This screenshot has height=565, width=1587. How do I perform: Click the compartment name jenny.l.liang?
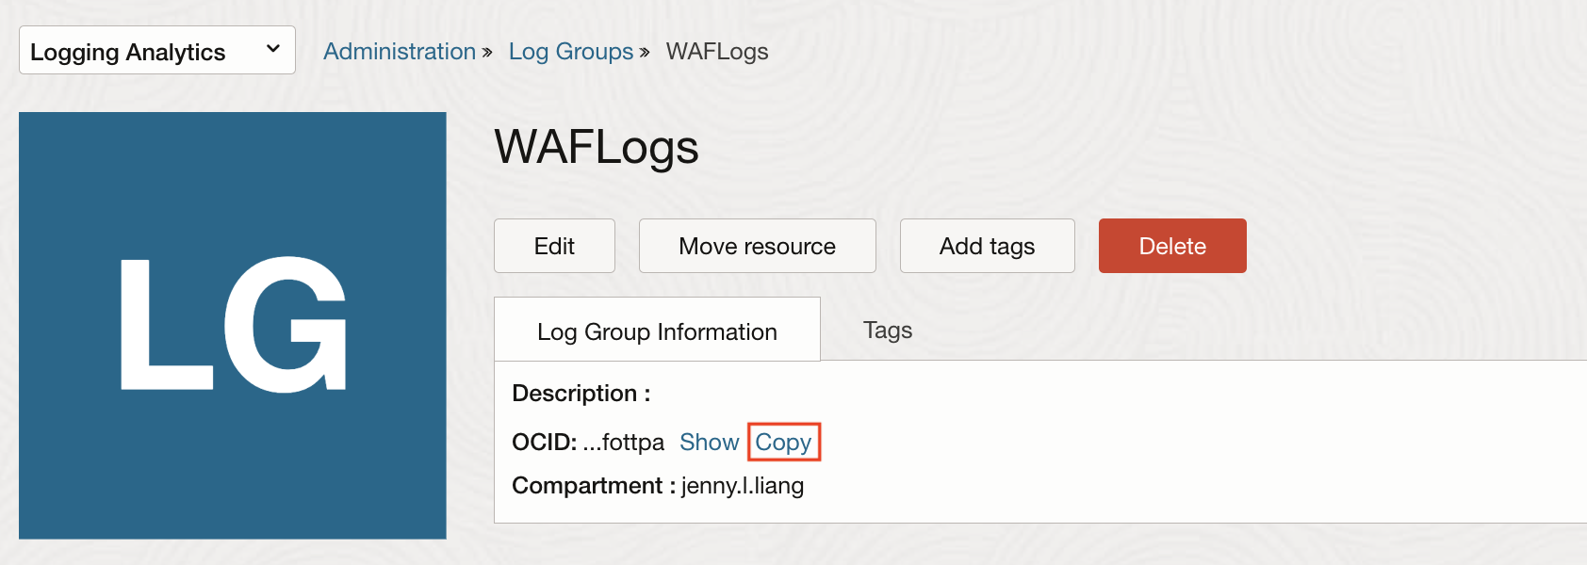[743, 486]
